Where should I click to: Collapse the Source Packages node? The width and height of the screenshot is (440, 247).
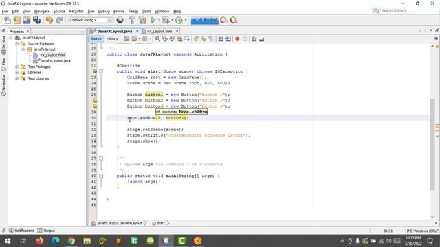(x=16, y=43)
